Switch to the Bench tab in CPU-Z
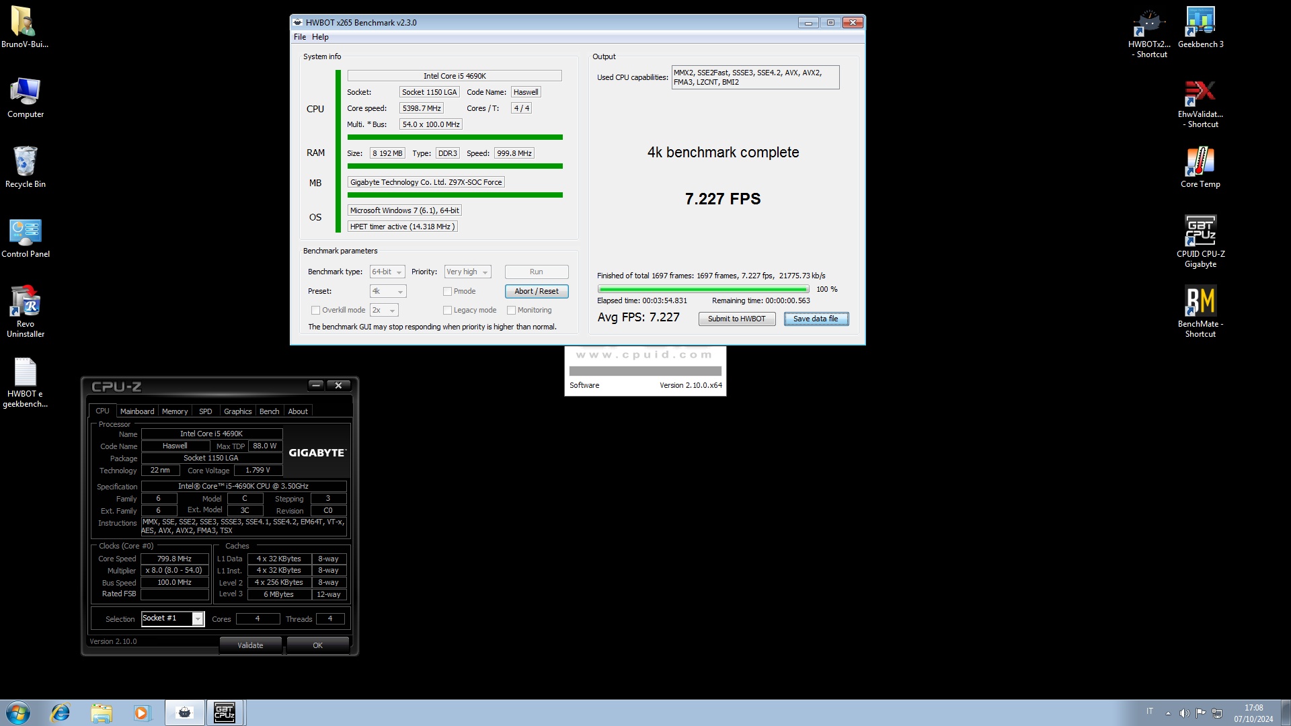 [x=269, y=411]
